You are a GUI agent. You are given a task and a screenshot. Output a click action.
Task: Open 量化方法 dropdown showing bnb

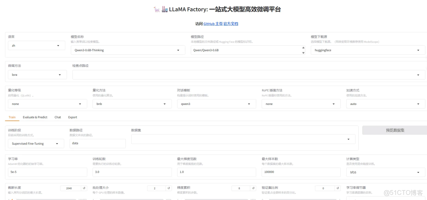tap(132, 104)
